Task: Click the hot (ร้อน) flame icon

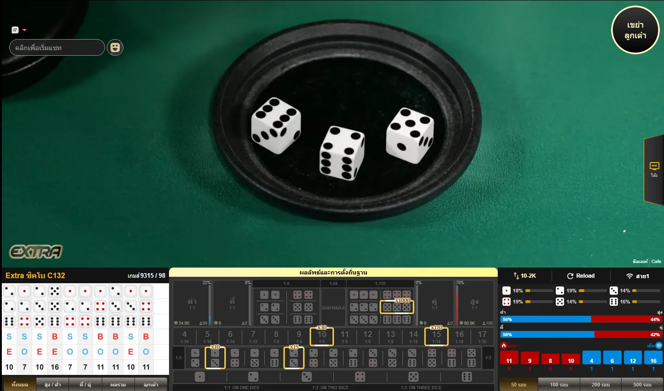Action: click(504, 345)
